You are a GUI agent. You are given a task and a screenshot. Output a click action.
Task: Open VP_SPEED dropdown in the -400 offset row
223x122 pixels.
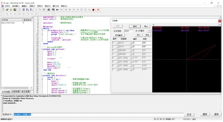(x=131, y=58)
